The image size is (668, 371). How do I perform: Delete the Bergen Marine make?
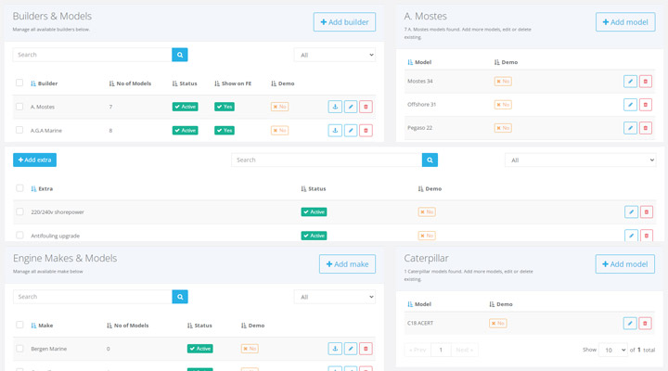tap(366, 349)
